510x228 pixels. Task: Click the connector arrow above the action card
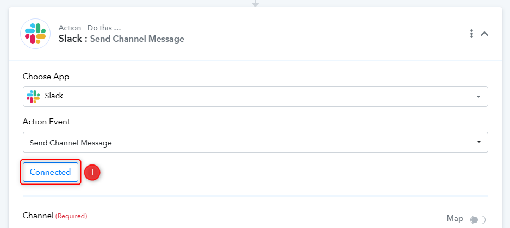click(256, 3)
